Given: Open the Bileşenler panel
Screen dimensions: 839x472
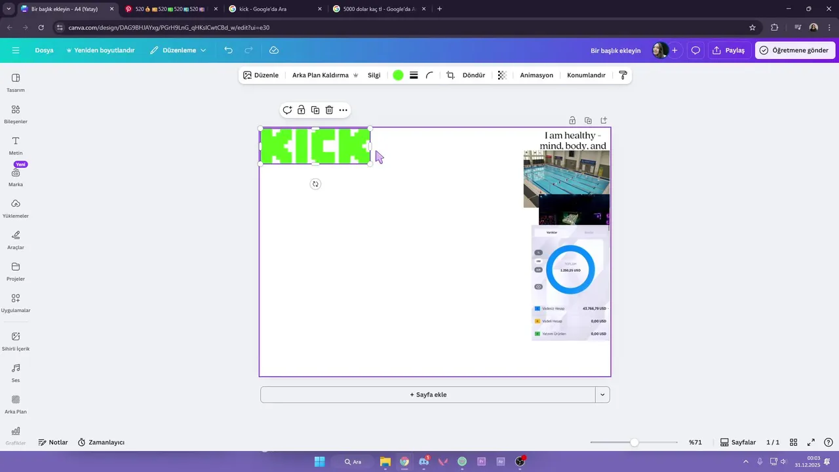Looking at the screenshot, I should 16,114.
